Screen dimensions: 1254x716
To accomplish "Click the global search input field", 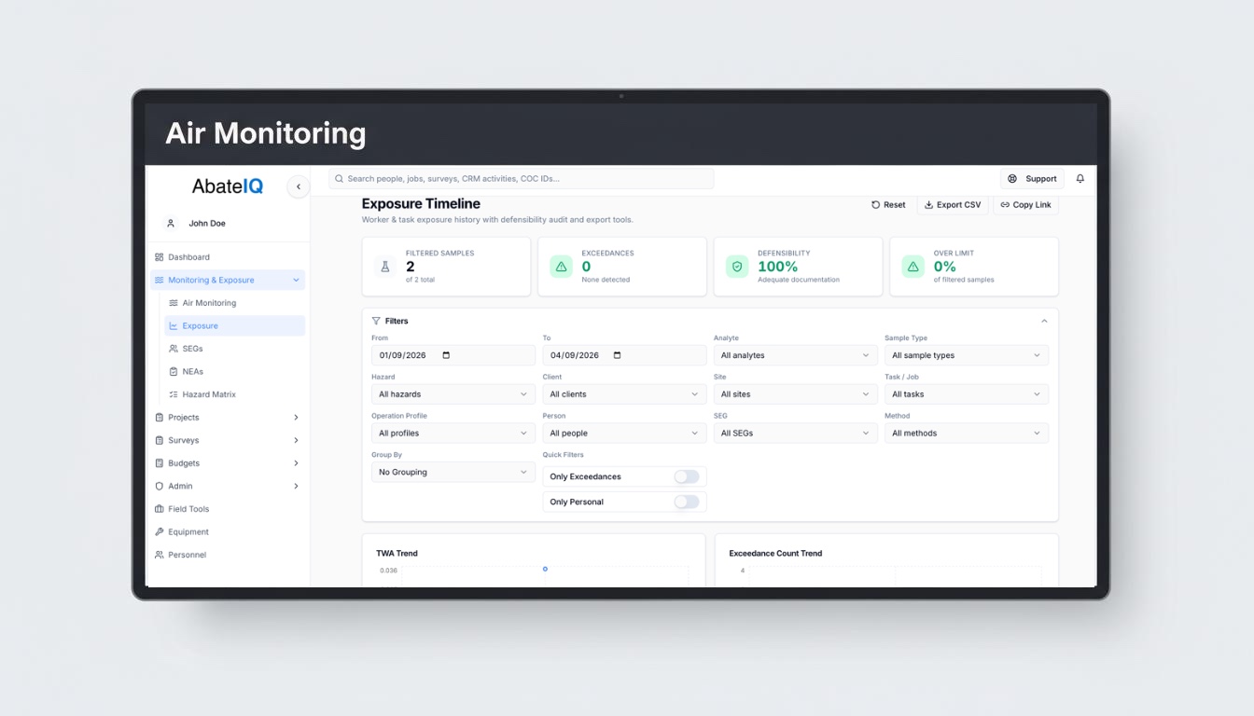I will tap(521, 179).
